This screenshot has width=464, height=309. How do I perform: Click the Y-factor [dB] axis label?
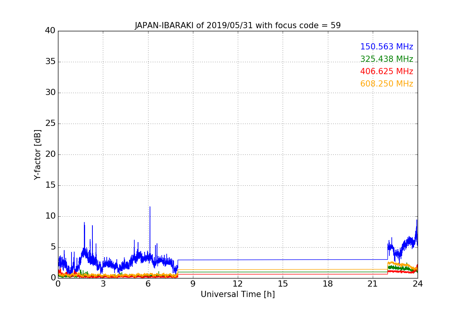pos(37,154)
